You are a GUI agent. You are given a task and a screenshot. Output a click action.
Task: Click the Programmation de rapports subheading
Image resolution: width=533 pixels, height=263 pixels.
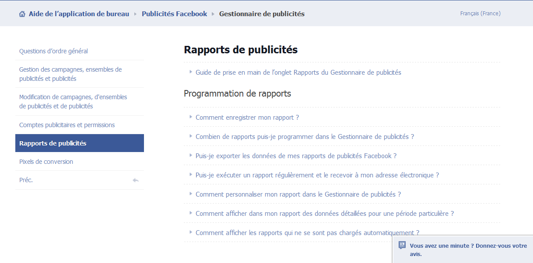pyautogui.click(x=237, y=93)
